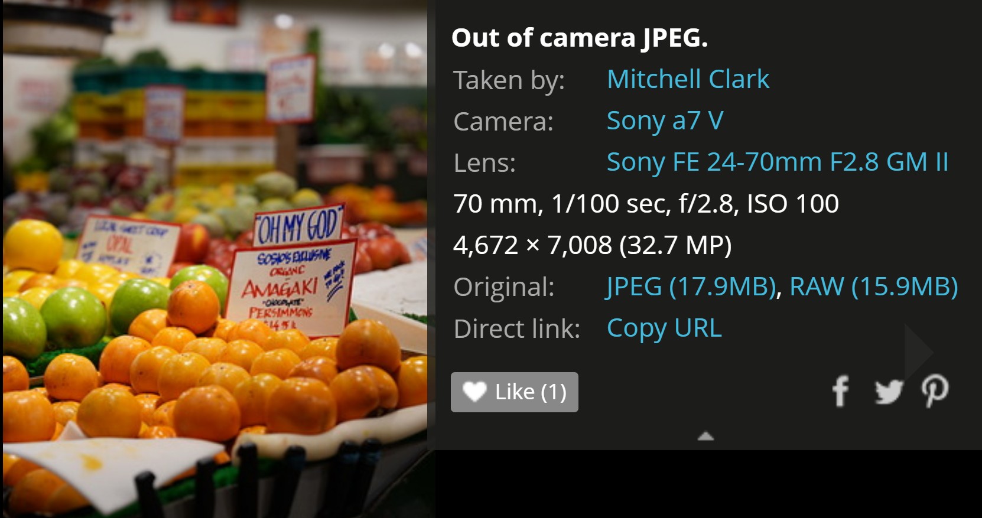Image resolution: width=982 pixels, height=518 pixels.
Task: Click the 4,672 × 7,008 resolution text
Action: click(x=592, y=245)
